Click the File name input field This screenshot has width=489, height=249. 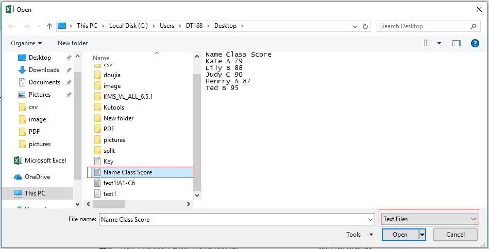point(236,219)
